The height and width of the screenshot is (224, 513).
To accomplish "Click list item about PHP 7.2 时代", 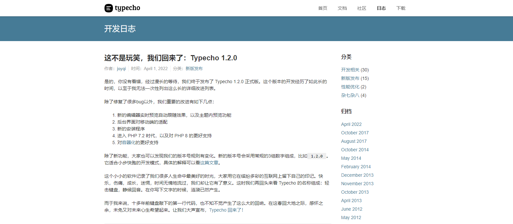I will pos(164,136).
